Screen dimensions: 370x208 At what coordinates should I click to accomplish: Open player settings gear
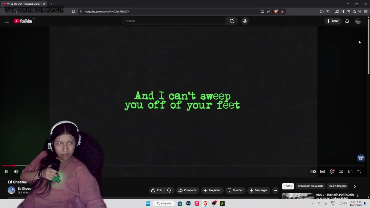332,172
